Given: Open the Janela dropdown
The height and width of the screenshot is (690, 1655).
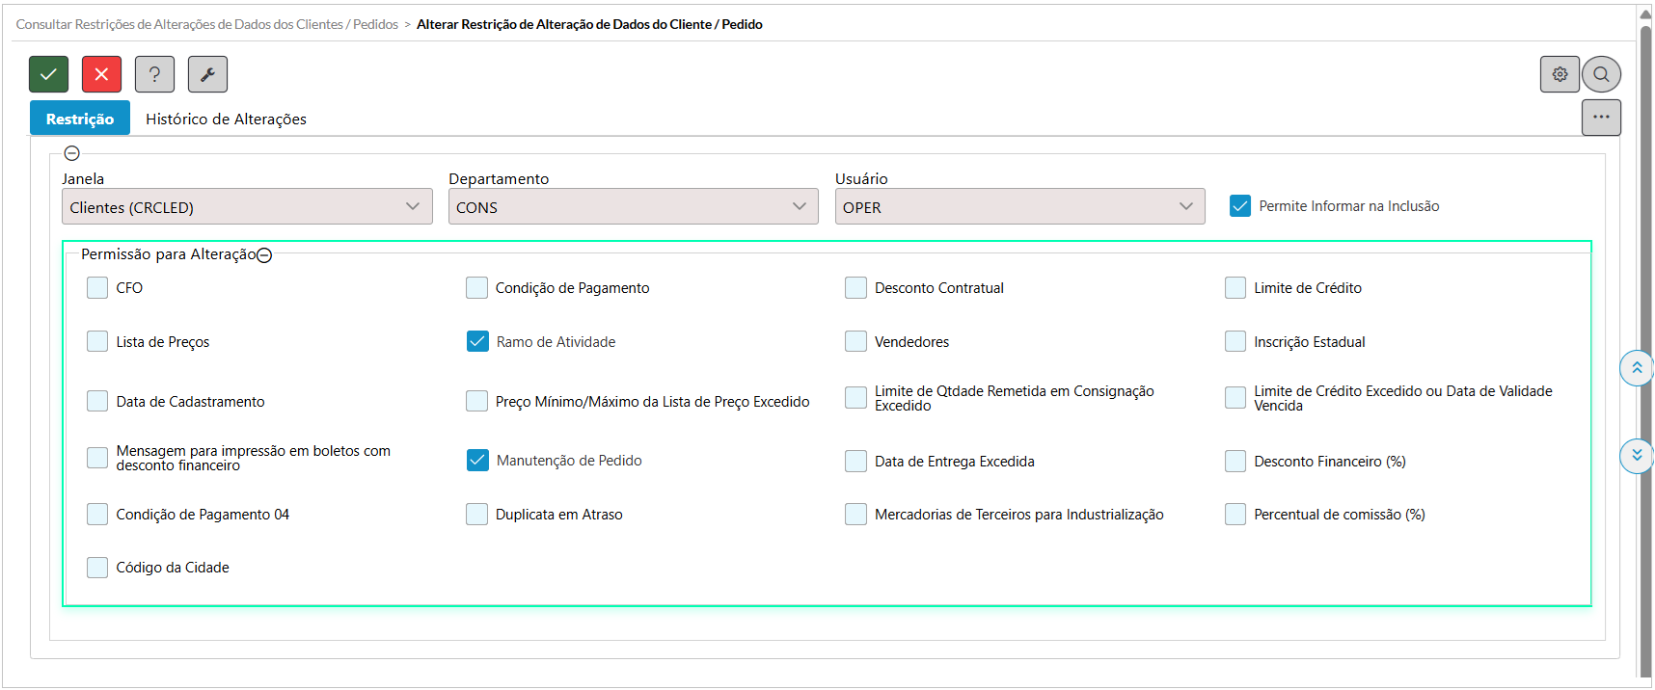Looking at the screenshot, I should pos(247,207).
